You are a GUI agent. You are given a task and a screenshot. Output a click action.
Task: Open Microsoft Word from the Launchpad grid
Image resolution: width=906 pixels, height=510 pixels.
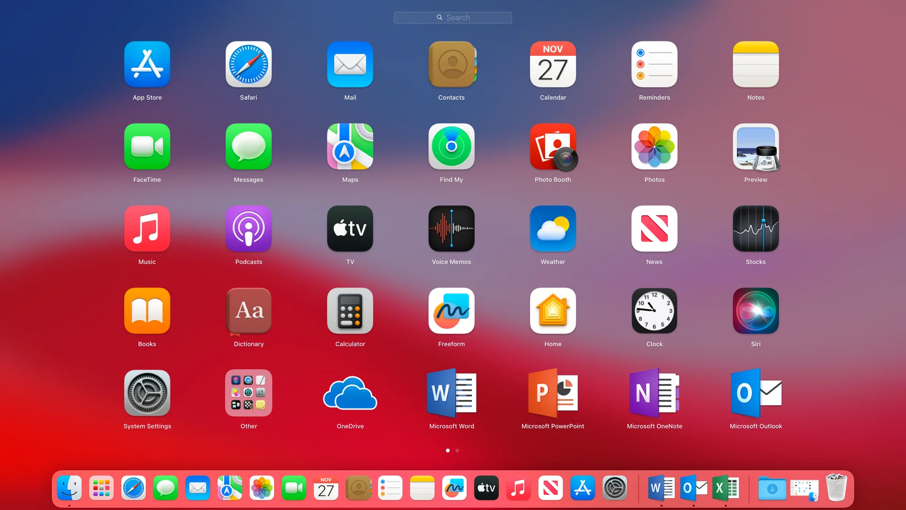coord(452,393)
